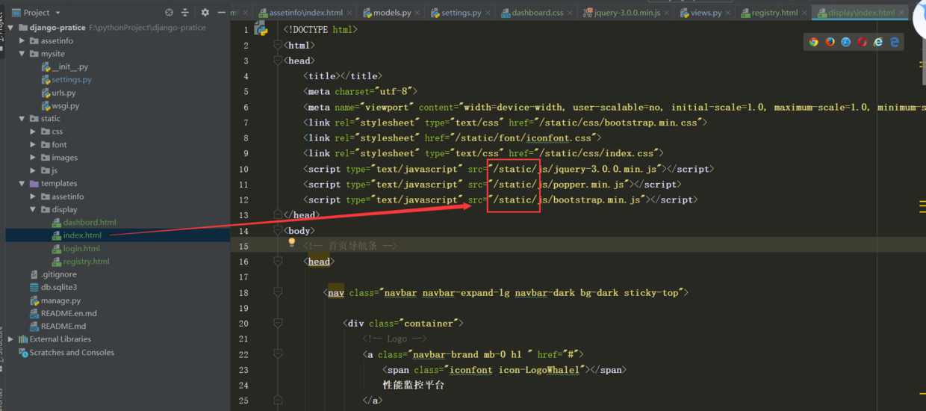Screen dimensions: 926x411
Task: Collapse the templates folder
Action: pos(22,184)
